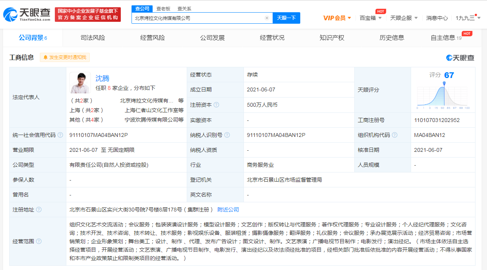Switch to the 公司背景 tab

click(x=33, y=38)
